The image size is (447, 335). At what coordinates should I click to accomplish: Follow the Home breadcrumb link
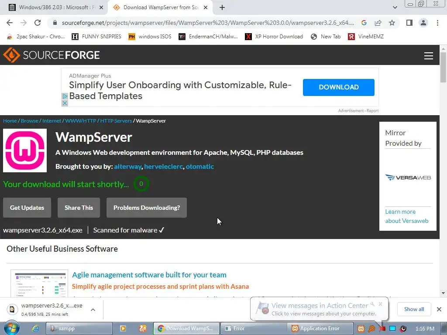tap(10, 121)
